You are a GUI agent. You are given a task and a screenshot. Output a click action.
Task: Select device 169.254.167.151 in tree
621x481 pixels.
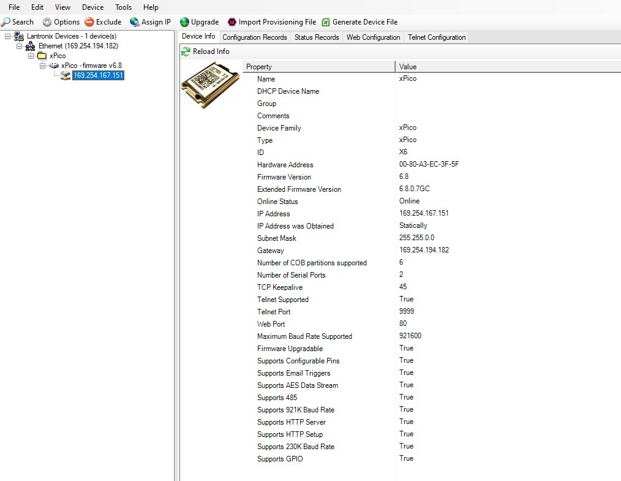(x=98, y=75)
